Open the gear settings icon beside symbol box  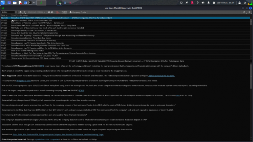point(20,12)
